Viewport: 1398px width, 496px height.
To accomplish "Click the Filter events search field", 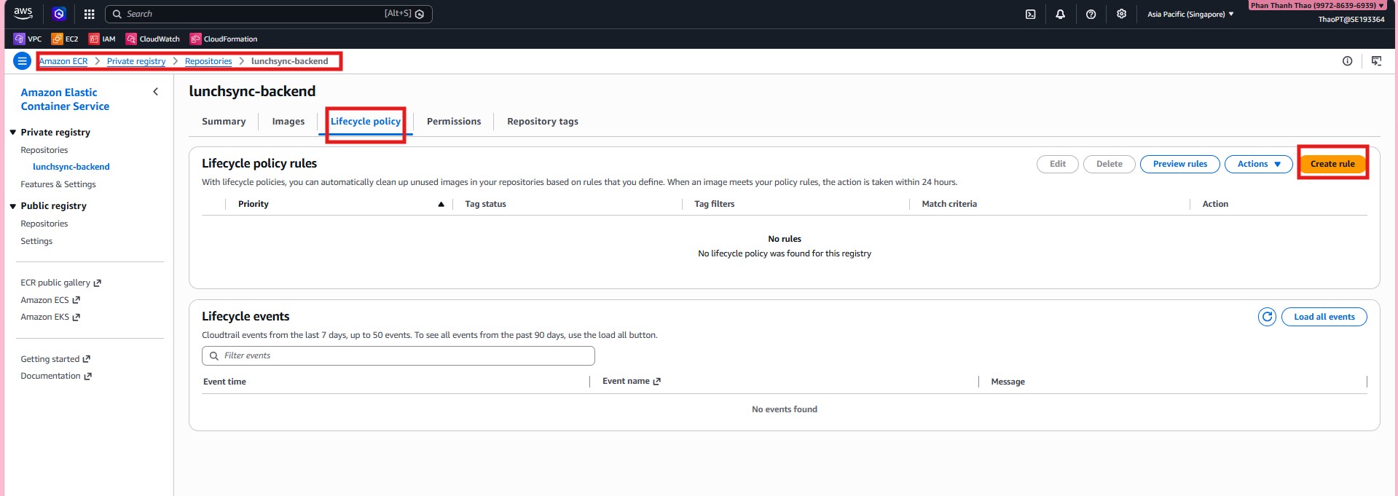I will click(x=398, y=355).
